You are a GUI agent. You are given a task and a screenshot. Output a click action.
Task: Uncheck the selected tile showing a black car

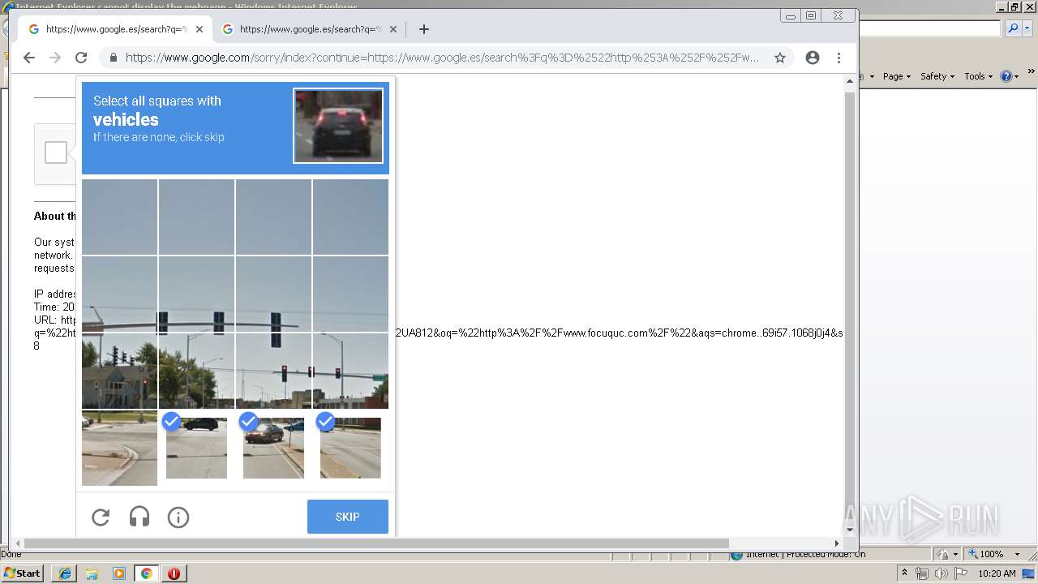(x=197, y=448)
